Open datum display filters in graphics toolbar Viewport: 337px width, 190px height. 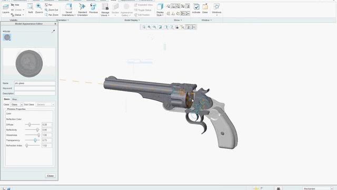point(182,27)
